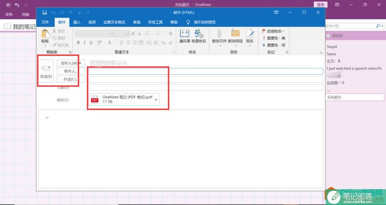
Task: Click the To (收件人) button
Action: [71, 71]
